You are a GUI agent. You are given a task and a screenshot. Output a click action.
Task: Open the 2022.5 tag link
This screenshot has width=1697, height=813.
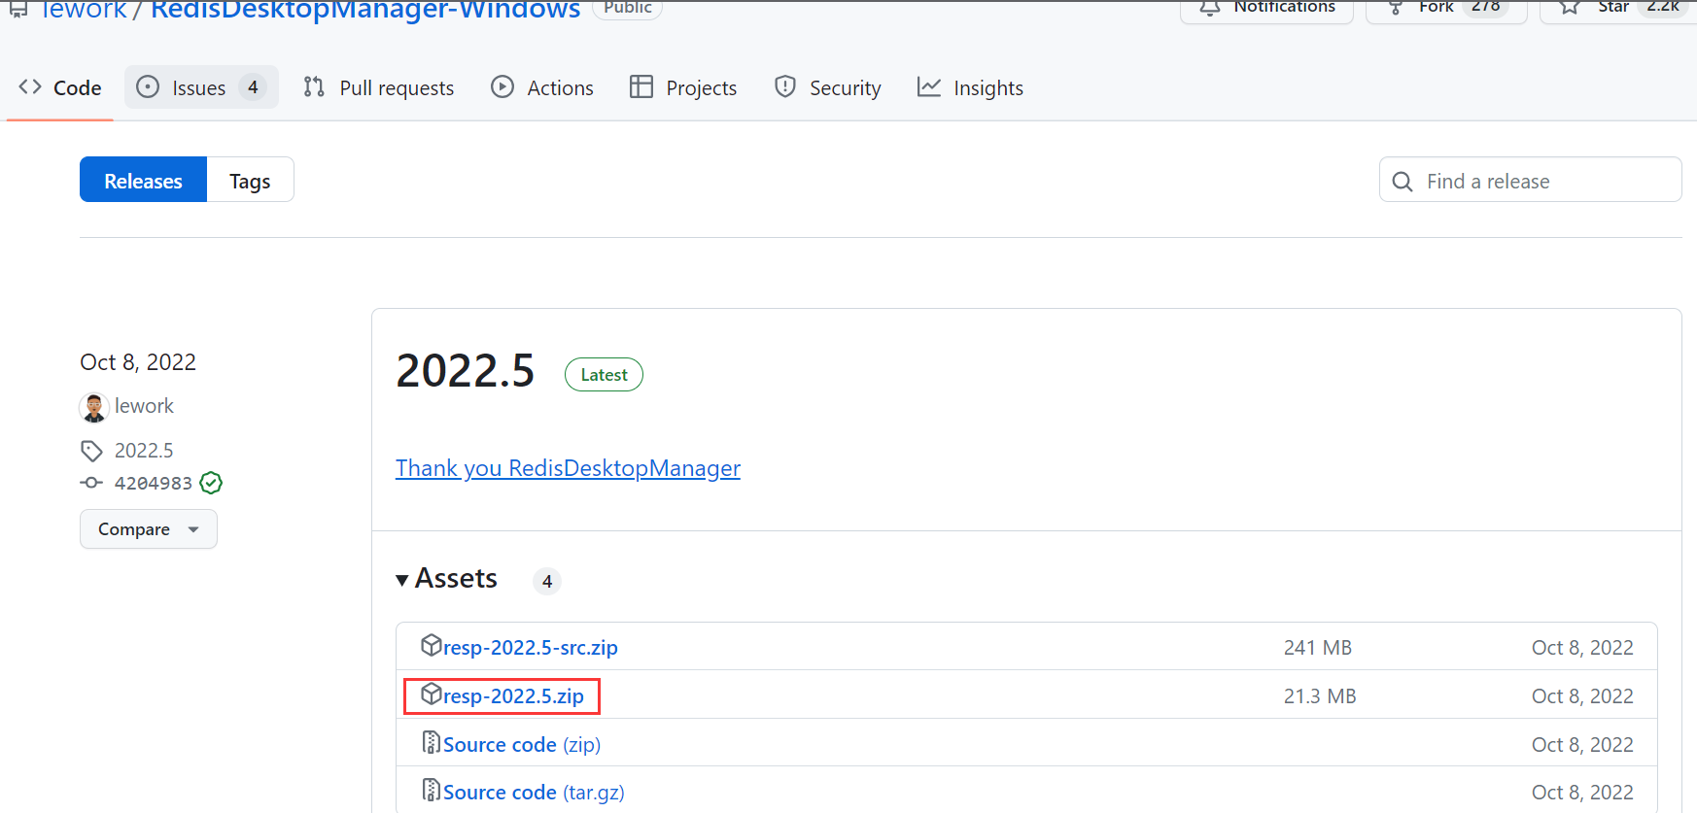click(144, 451)
